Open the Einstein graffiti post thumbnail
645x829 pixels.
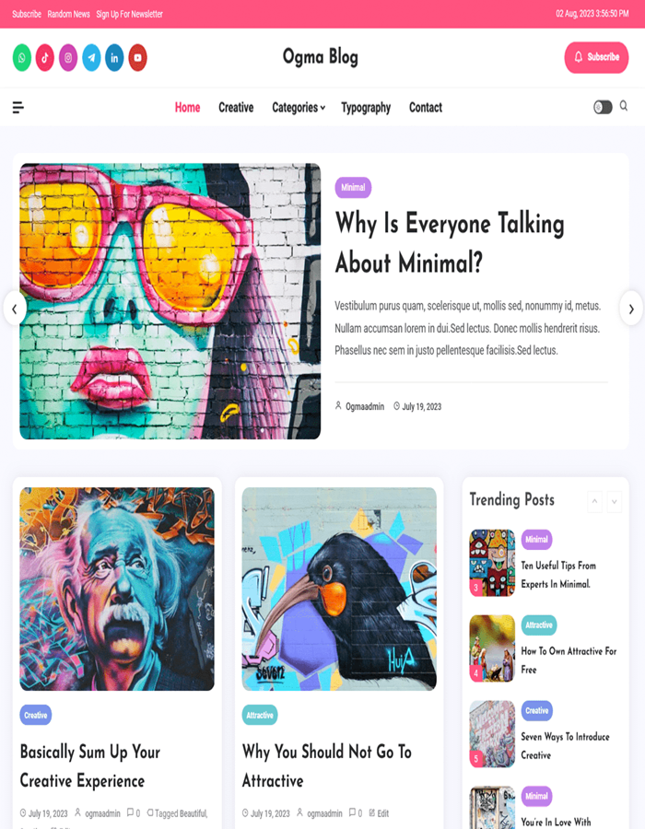click(x=117, y=589)
